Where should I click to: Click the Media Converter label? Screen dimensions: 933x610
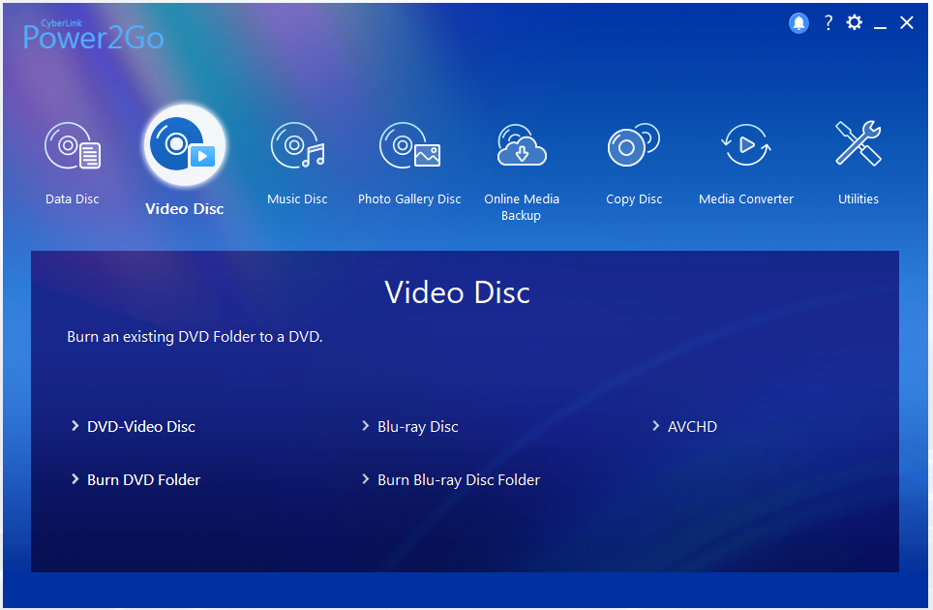click(x=746, y=199)
